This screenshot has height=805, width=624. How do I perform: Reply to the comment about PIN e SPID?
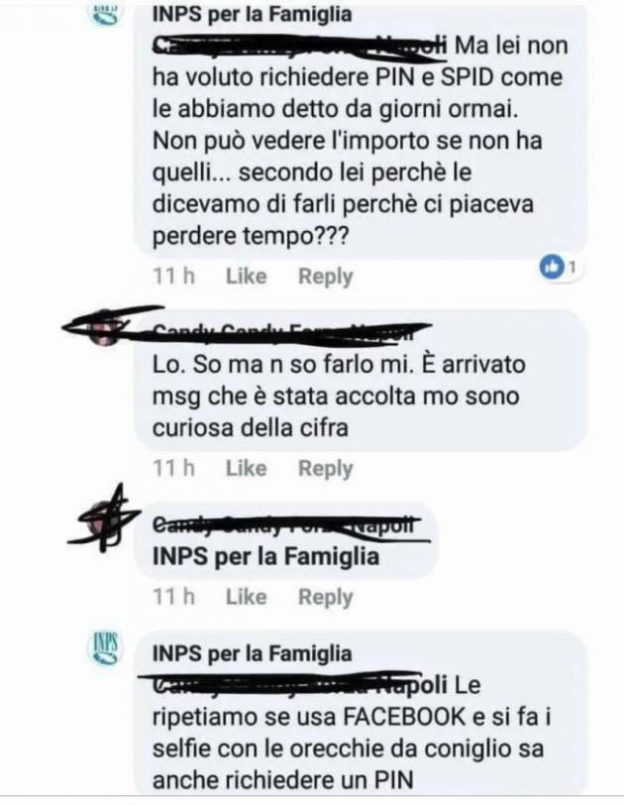(326, 277)
